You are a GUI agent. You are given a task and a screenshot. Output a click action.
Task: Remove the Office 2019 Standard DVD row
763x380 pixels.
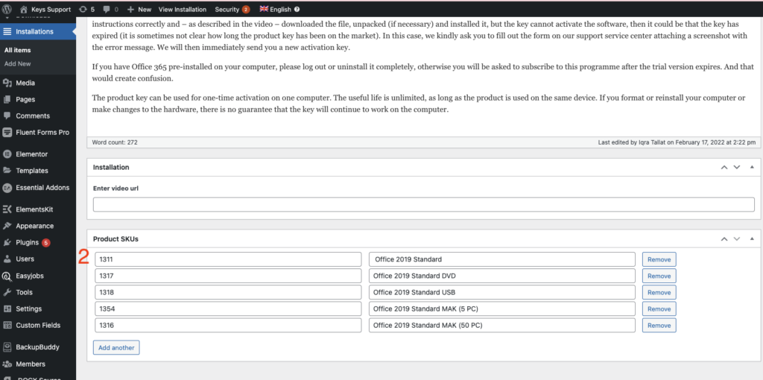tap(659, 276)
